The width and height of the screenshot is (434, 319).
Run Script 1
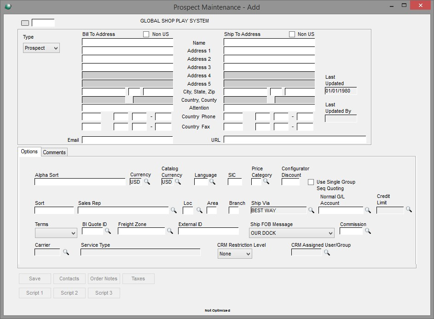35,293
